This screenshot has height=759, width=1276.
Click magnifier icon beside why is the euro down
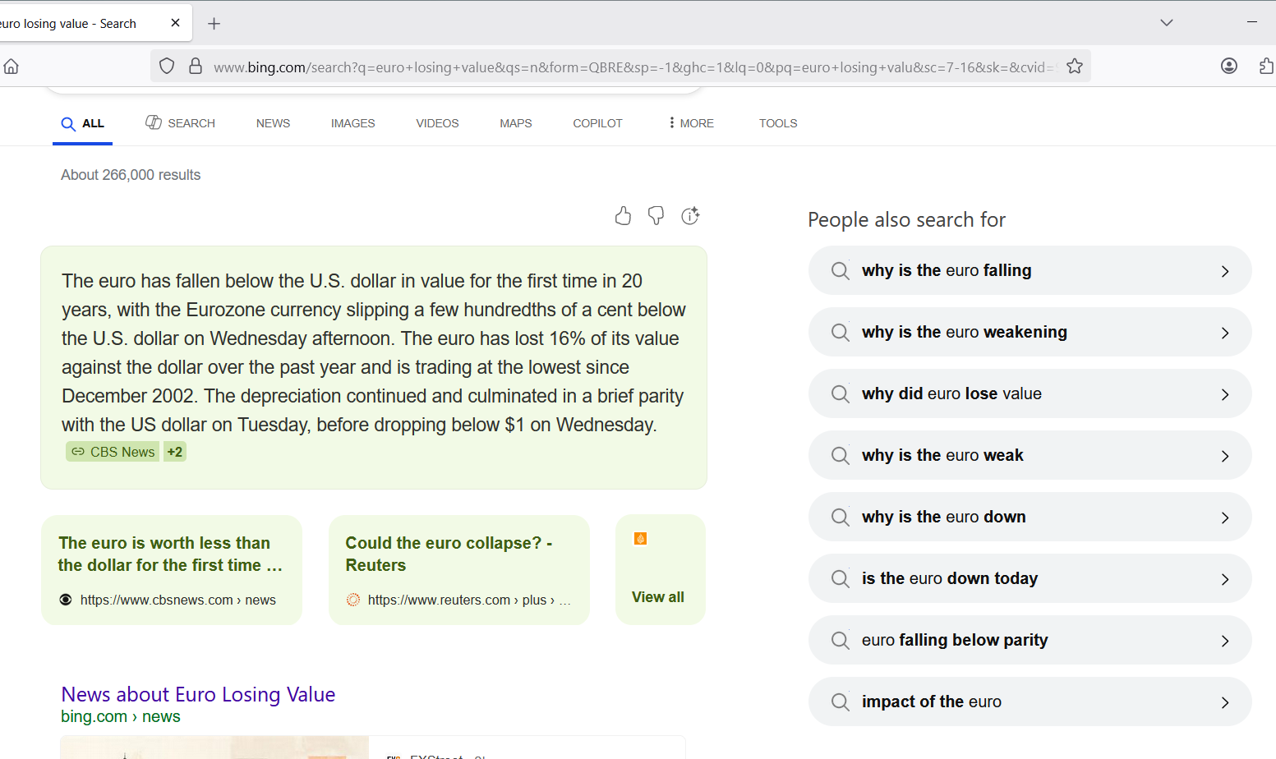840,517
